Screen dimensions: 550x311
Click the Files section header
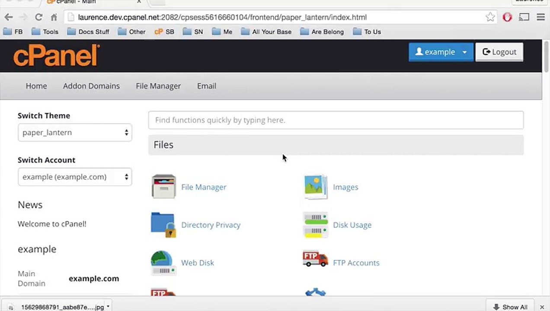click(336, 145)
